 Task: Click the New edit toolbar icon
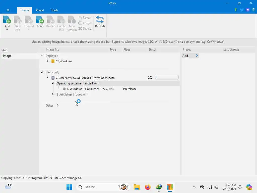pyautogui.click(x=18, y=20)
